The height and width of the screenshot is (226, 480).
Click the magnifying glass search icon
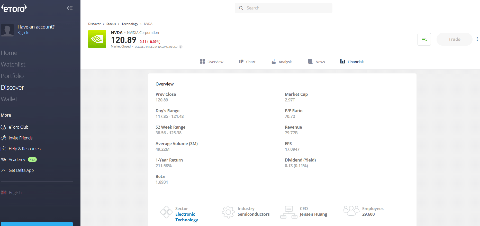tap(241, 8)
